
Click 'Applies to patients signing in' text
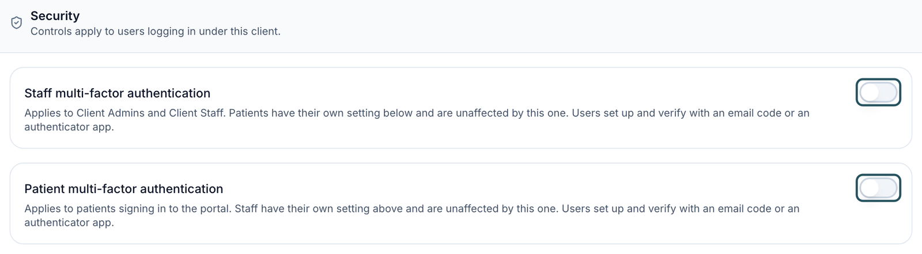(91, 208)
